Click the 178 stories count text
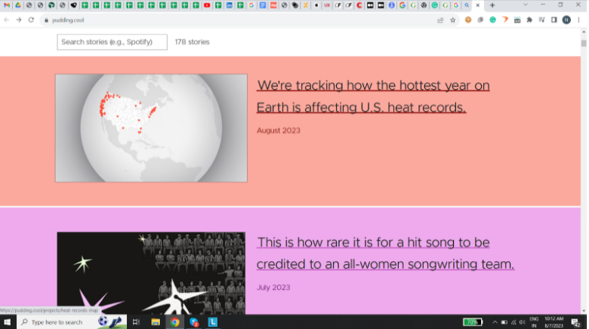589x329 pixels. (192, 42)
